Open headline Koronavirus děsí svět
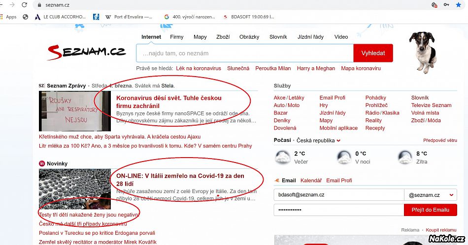Image resolution: width=468 pixels, height=245 pixels. 169,102
